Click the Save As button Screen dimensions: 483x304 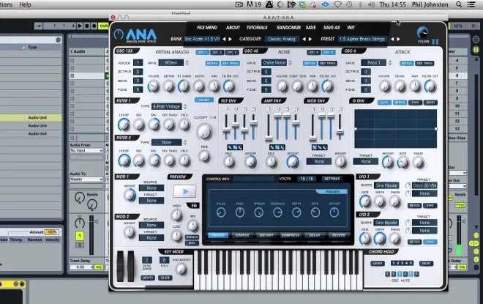click(332, 27)
